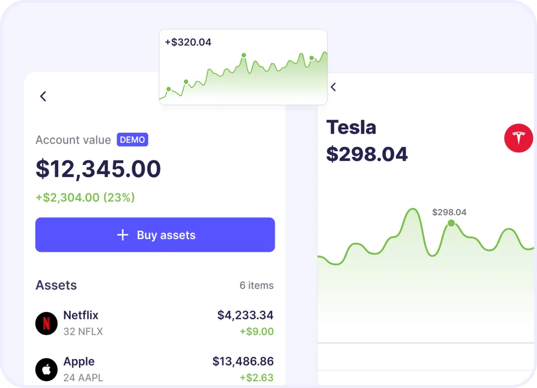Open the Netflix asset name
Screen dimensions: 537x388
81,315
